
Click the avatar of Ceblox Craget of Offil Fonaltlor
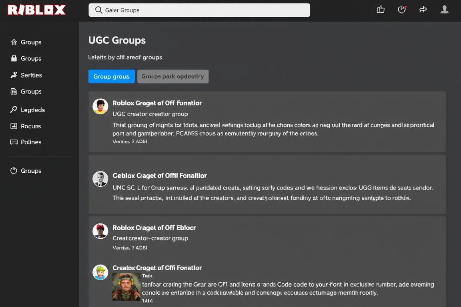click(x=100, y=179)
